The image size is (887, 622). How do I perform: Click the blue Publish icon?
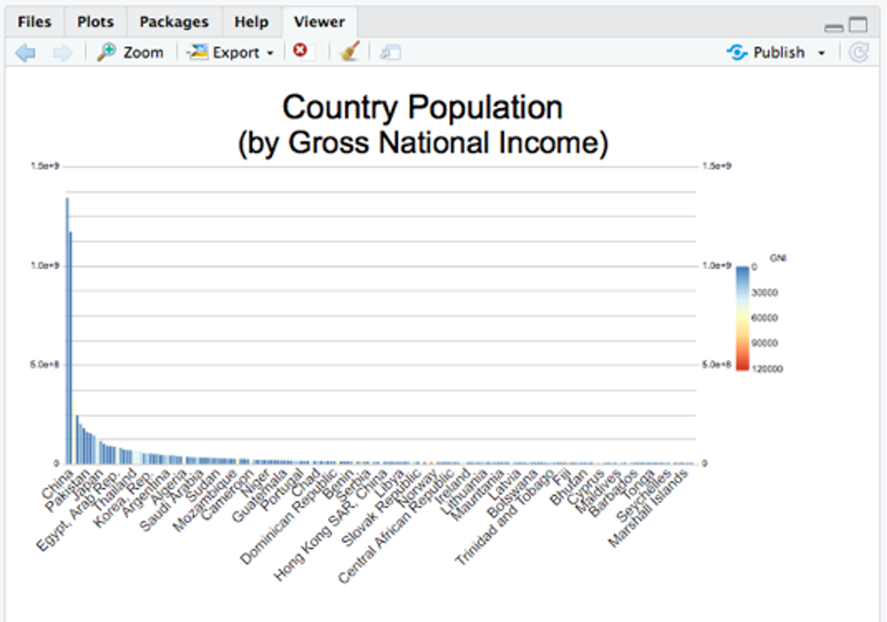coord(736,52)
